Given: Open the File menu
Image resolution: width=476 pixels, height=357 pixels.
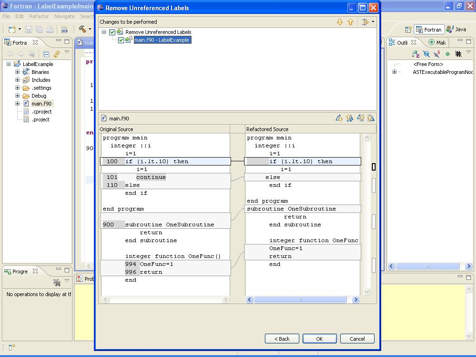Looking at the screenshot, I should tap(6, 16).
